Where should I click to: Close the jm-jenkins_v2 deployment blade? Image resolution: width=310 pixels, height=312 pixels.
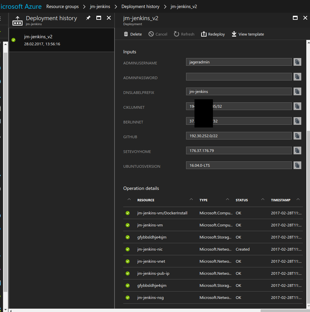coord(305,18)
